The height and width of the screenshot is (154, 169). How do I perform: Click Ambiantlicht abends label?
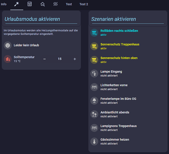[115, 112]
